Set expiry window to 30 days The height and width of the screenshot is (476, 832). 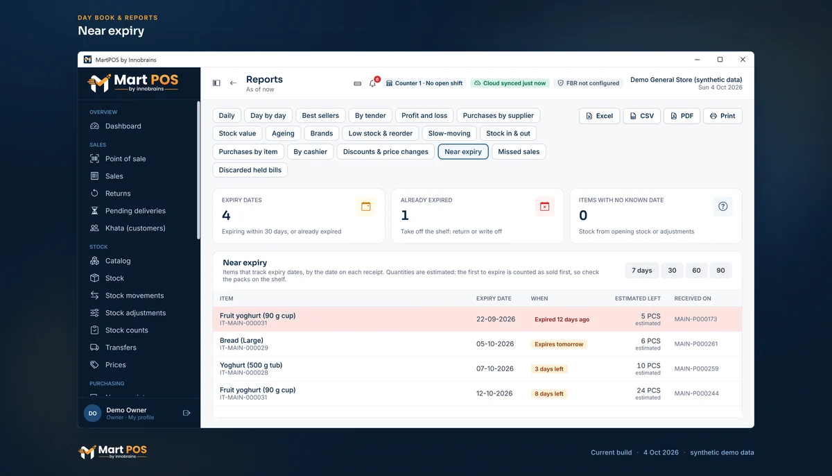click(672, 271)
